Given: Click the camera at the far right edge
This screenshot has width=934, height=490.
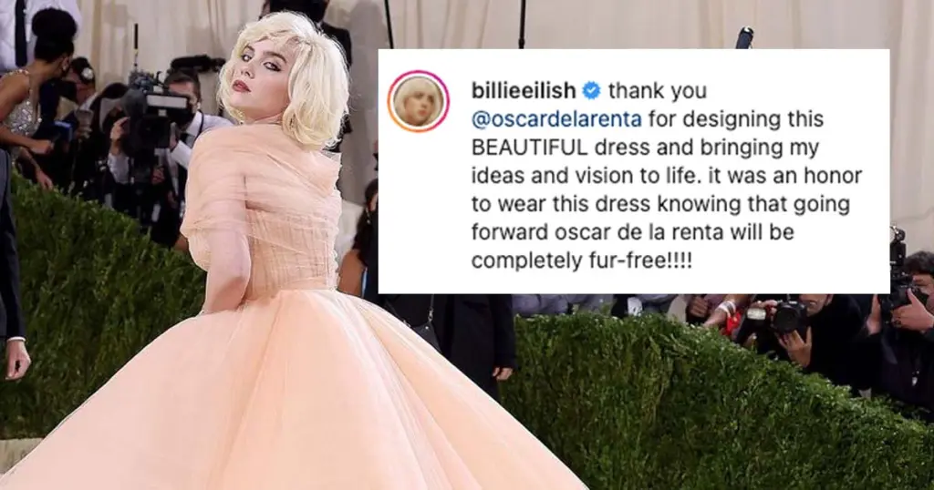Looking at the screenshot, I should [900, 273].
